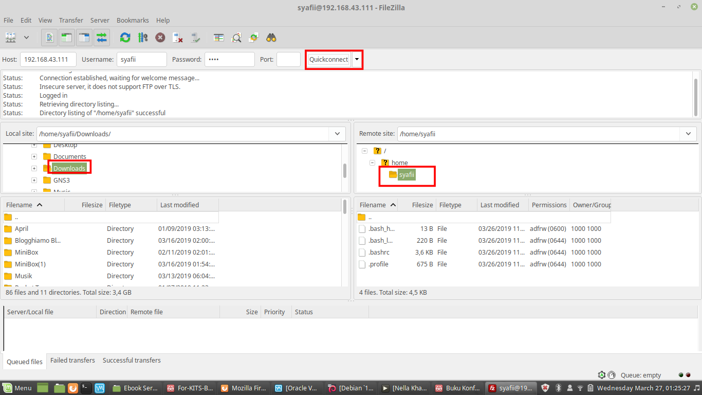Screen dimensions: 702x395
Task: Open the Bookmarks menu
Action: pos(133,20)
